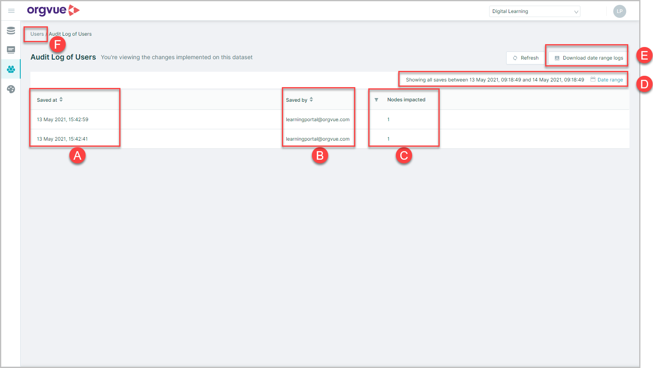Viewport: 653px width, 368px height.
Task: Click the Nodes impacted column header
Action: (x=406, y=100)
